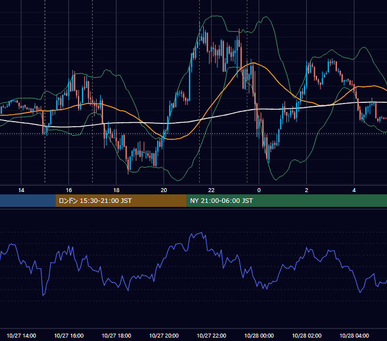Screen dimensions: 387x341
Task: Click the 10/28 04:00 date label
Action: tap(354, 335)
